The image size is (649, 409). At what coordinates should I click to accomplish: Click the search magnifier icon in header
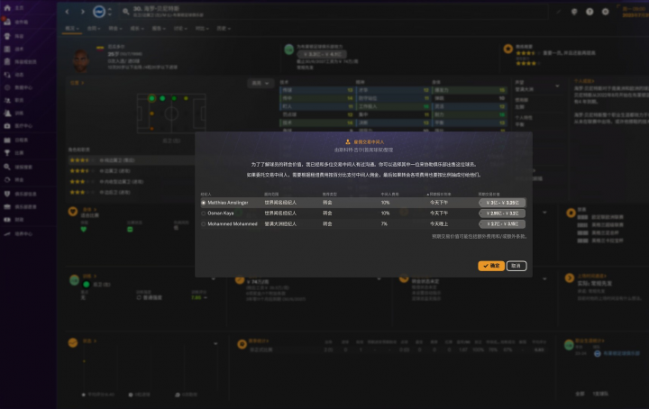coord(124,13)
